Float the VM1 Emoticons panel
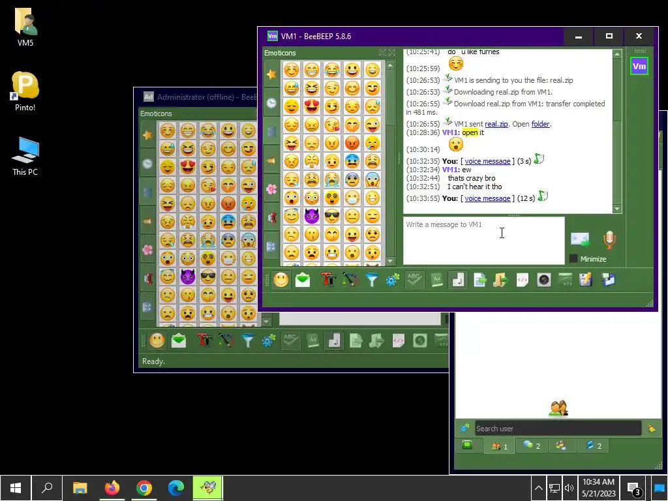 (x=382, y=52)
